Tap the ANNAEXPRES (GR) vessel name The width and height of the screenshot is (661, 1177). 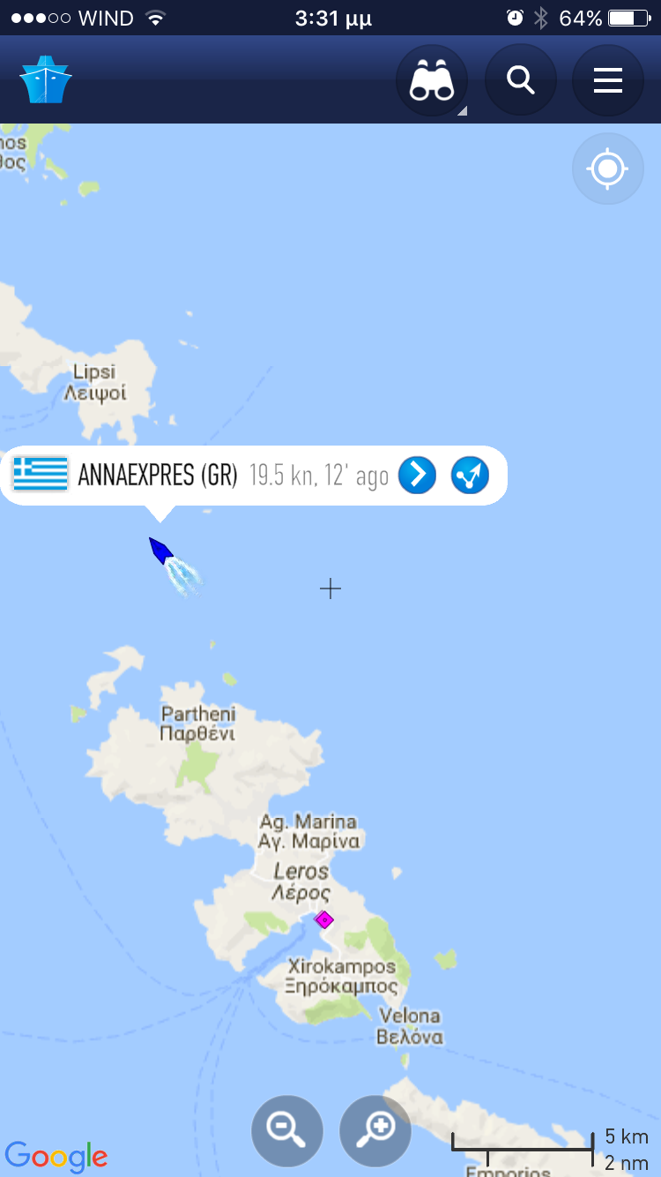point(158,476)
